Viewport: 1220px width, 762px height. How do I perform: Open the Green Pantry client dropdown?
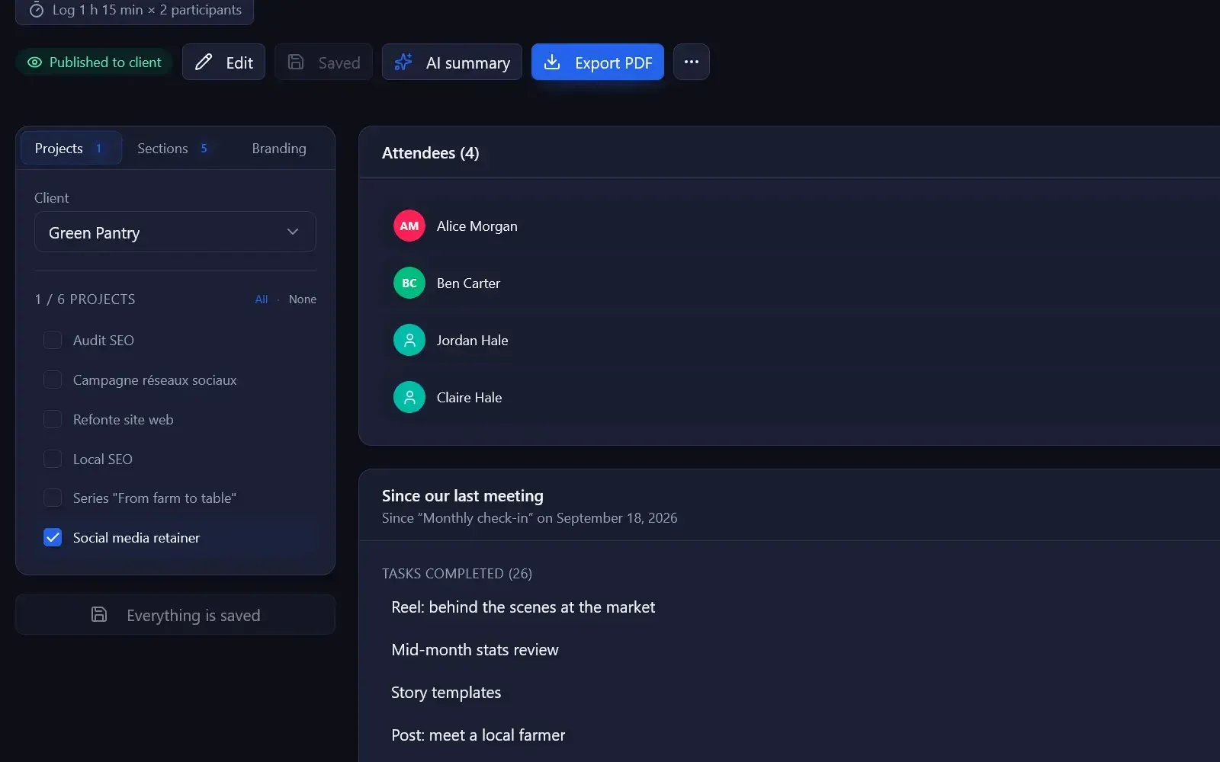point(175,232)
